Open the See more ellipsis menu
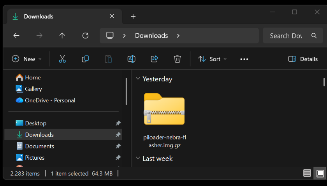 tap(244, 59)
